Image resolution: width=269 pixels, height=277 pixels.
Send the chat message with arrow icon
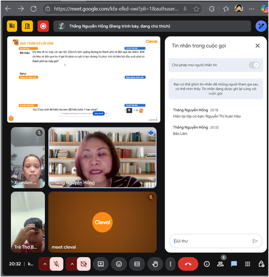tap(255, 241)
